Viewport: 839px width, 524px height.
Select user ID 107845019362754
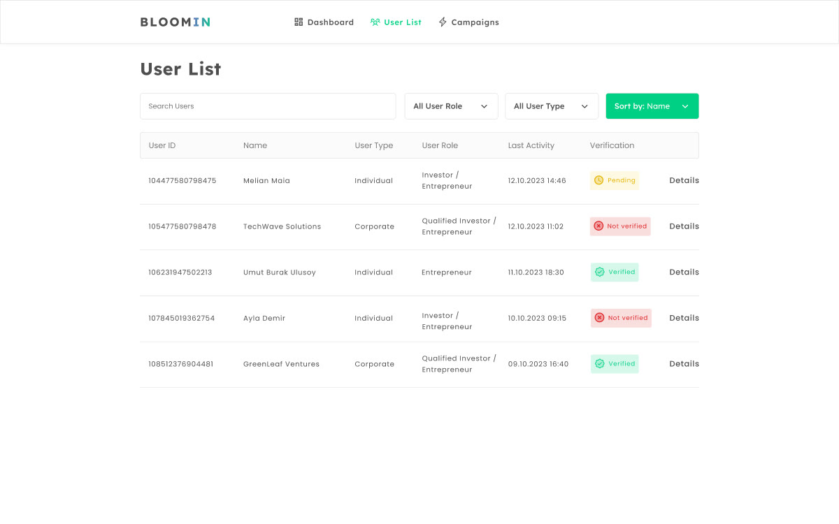coord(182,318)
